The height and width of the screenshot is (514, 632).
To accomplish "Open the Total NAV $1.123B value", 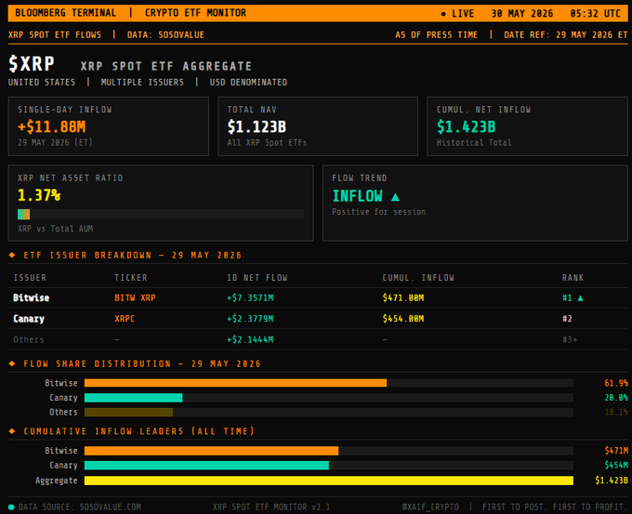I will tap(257, 127).
